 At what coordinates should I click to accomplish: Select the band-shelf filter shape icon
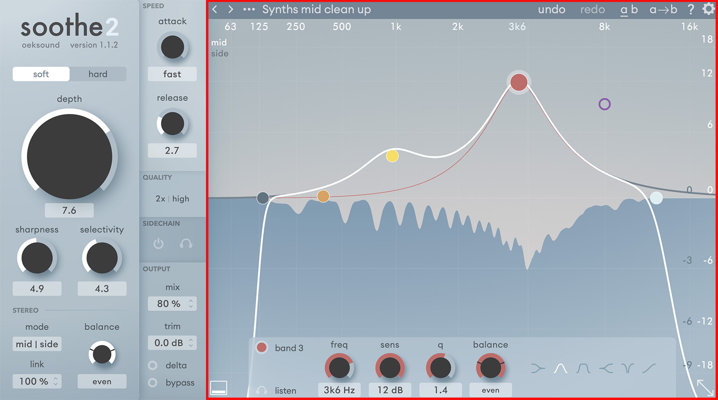(x=583, y=369)
